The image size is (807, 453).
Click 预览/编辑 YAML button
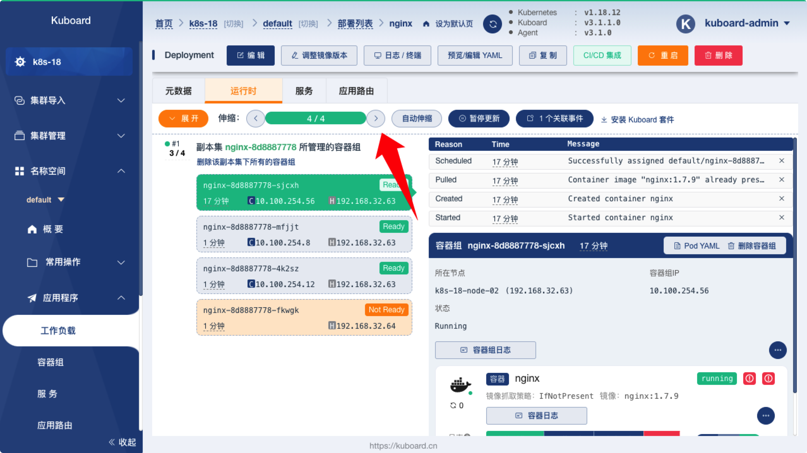click(475, 56)
